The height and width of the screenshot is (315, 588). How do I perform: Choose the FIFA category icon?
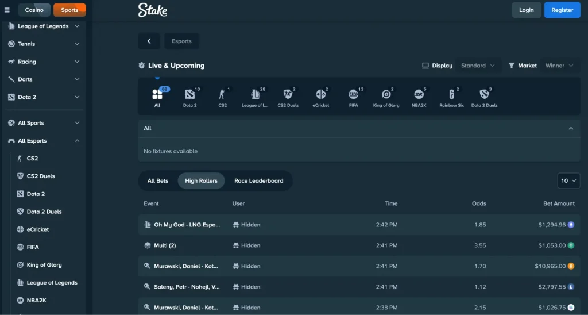(x=353, y=95)
